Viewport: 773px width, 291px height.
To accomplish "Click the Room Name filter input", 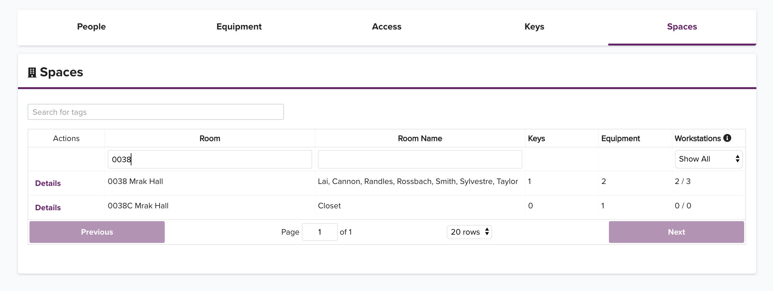I will tap(420, 159).
